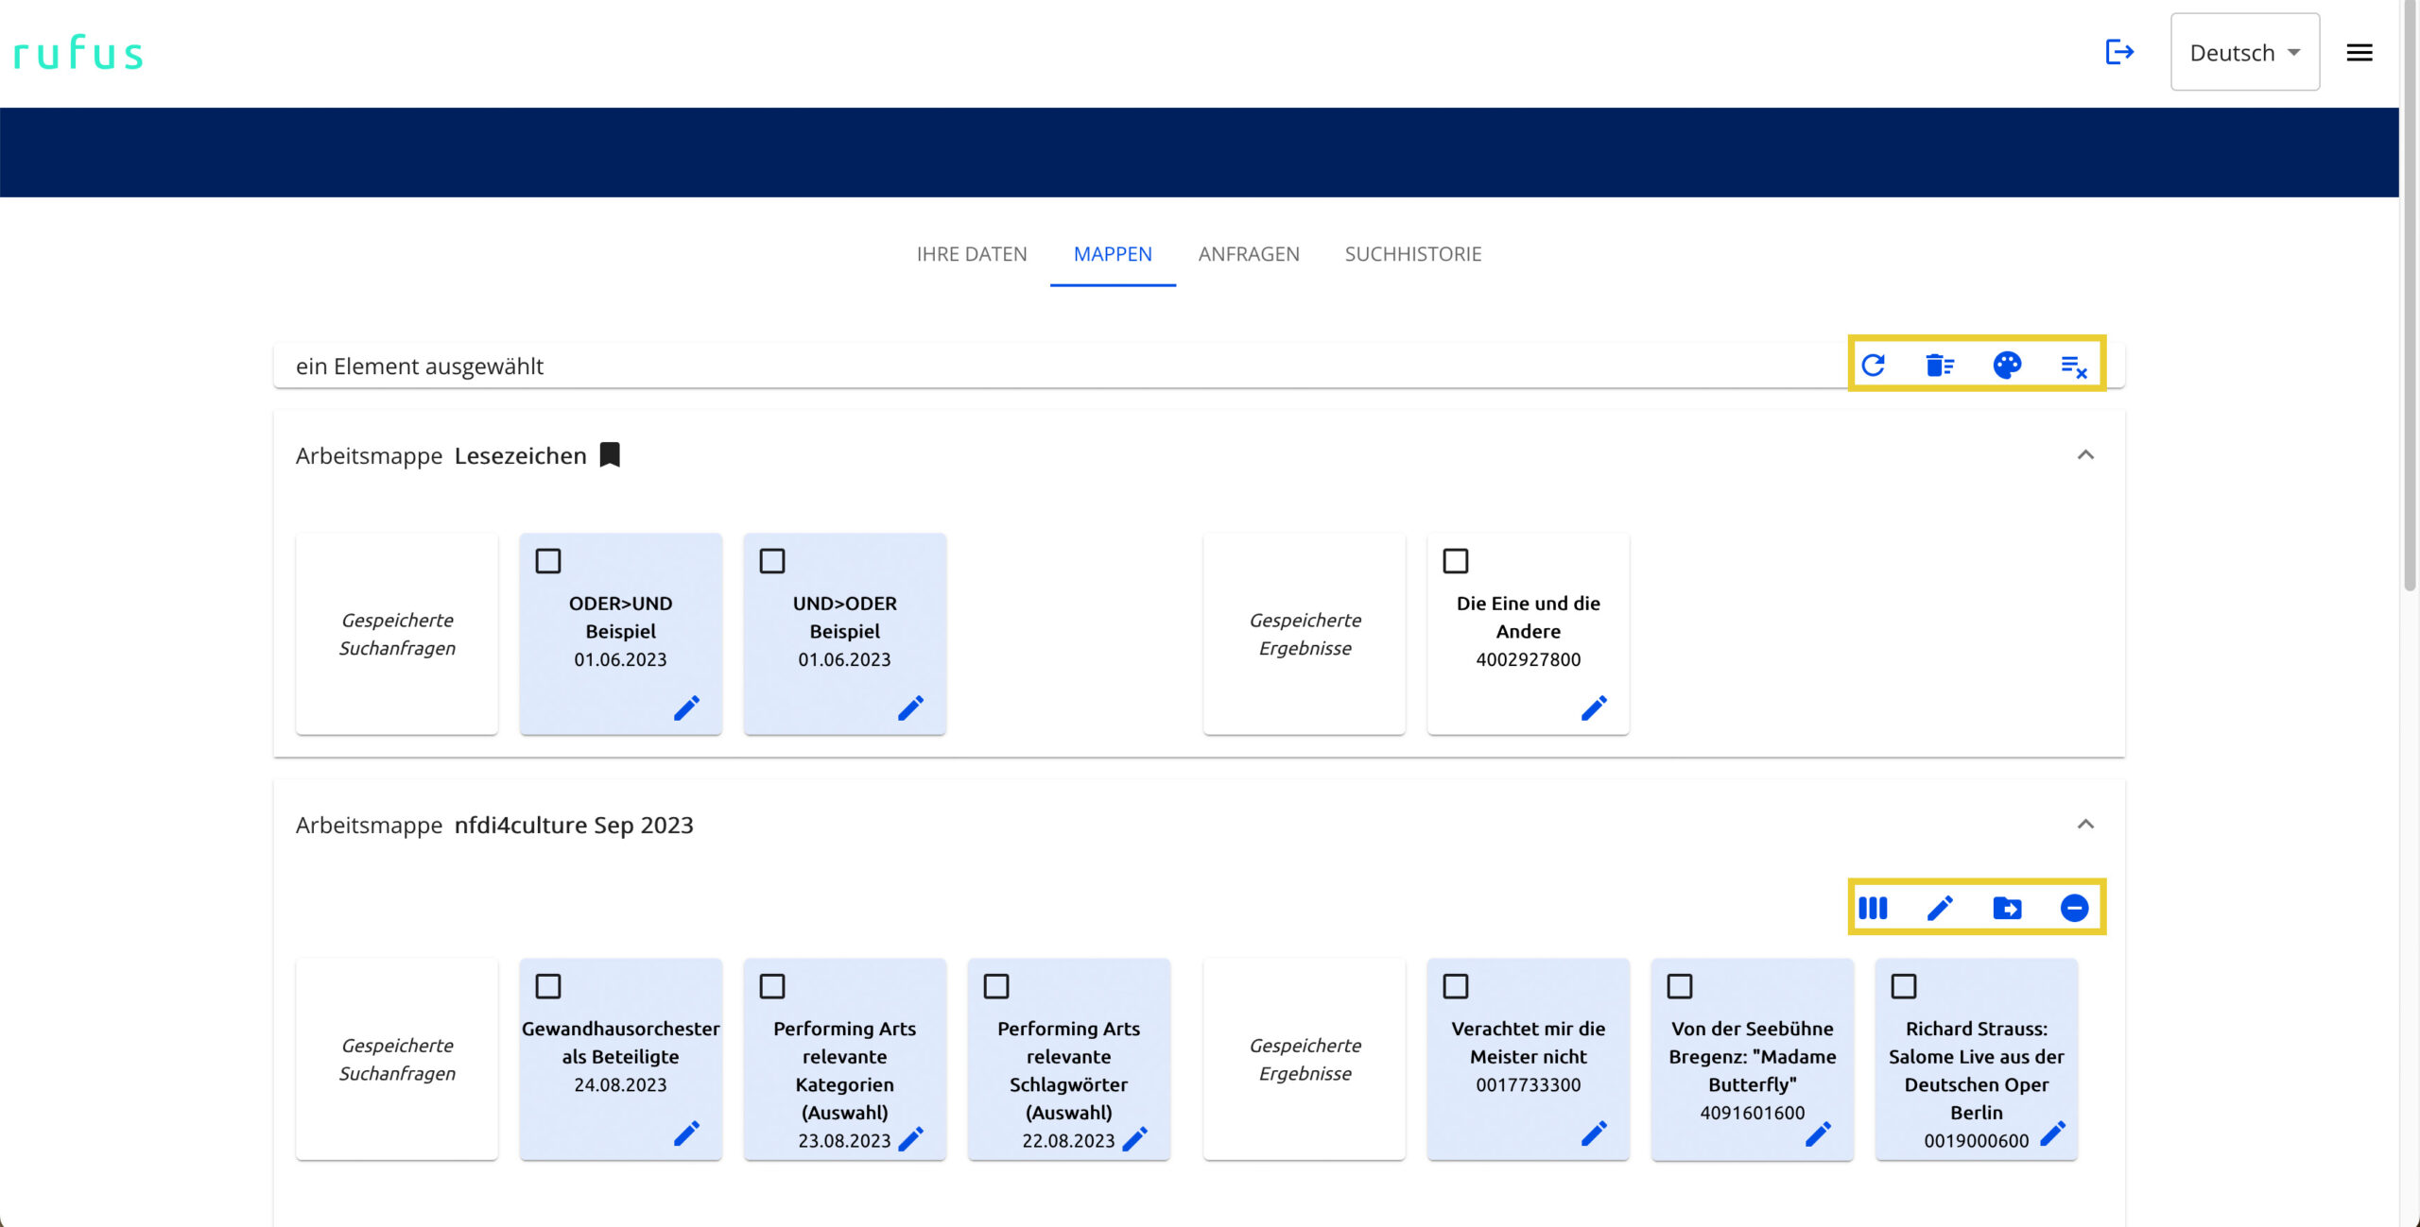Collapse the nfdi4culture Sep 2023 folder
Image resolution: width=2420 pixels, height=1227 pixels.
point(2084,825)
